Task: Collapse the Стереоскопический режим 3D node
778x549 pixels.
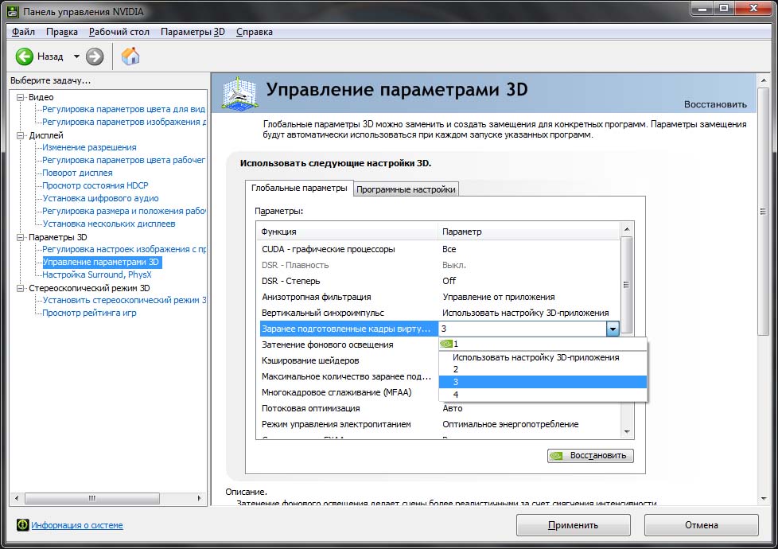Action: pos(21,288)
